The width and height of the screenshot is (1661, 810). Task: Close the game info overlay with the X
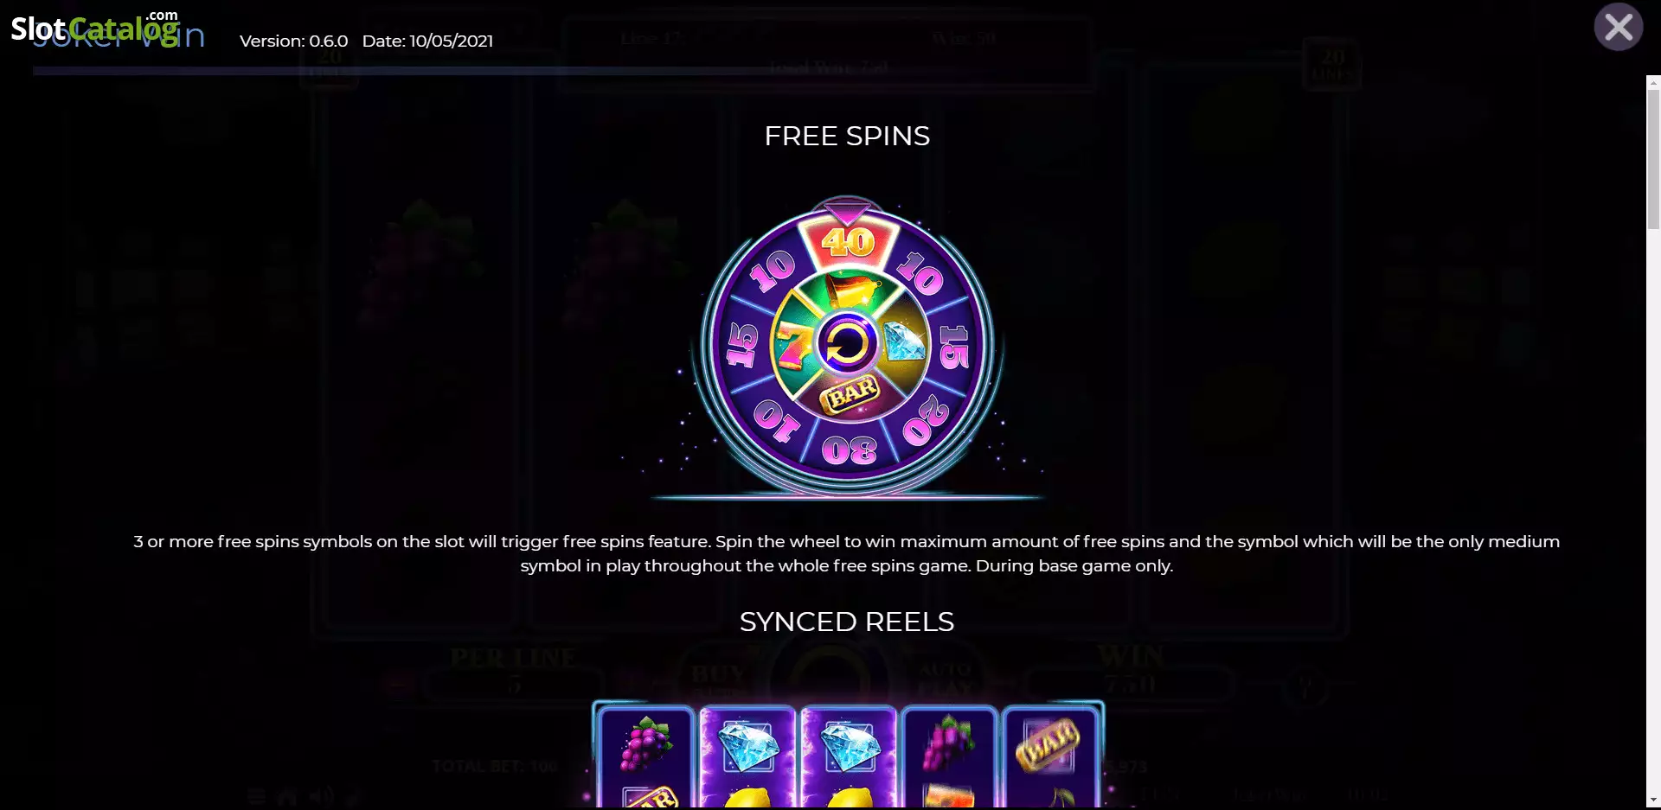pos(1618,28)
